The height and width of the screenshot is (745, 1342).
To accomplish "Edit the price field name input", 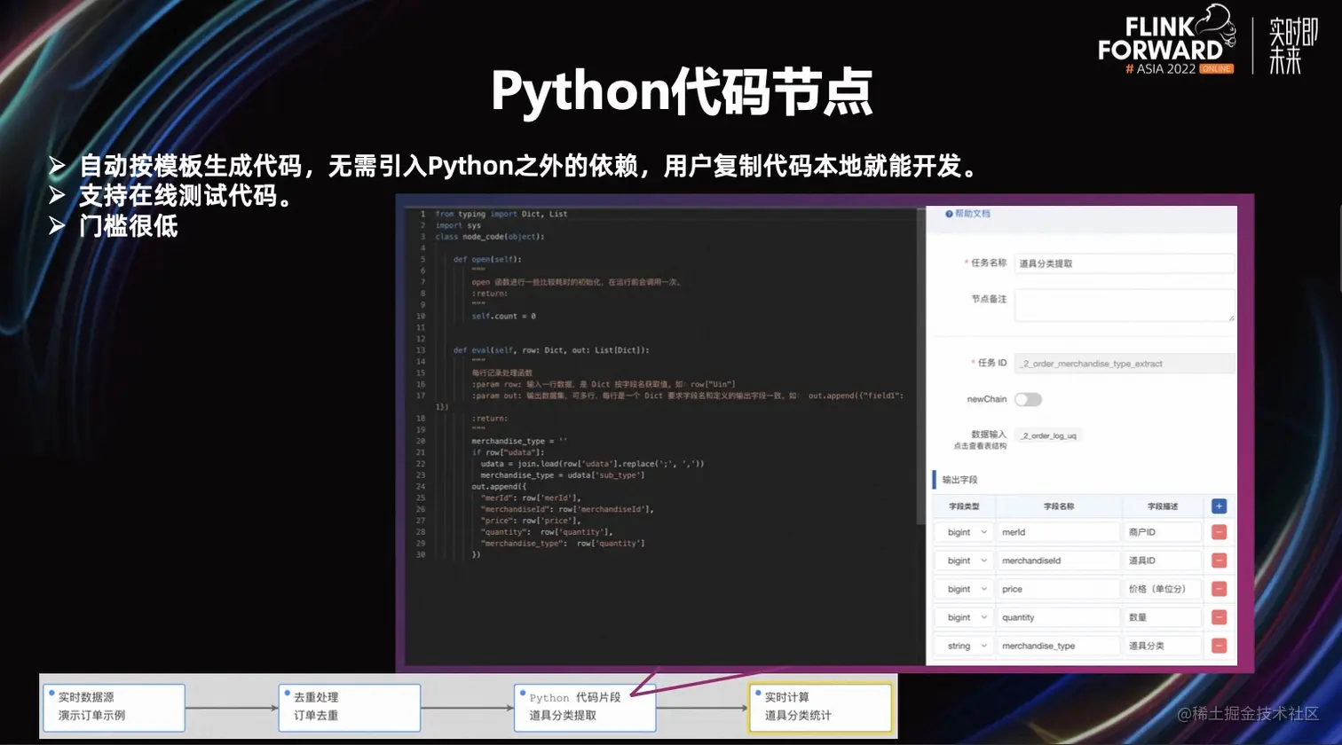I will [x=1059, y=589].
